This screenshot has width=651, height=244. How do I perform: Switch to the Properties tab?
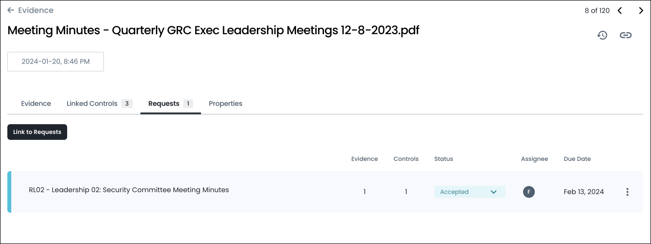click(x=225, y=104)
